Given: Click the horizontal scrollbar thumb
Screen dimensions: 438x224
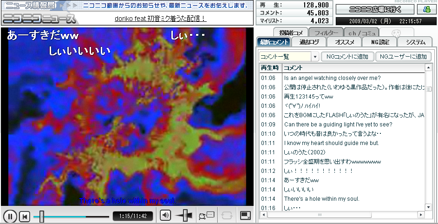Looking at the screenshot, I should tap(320, 215).
